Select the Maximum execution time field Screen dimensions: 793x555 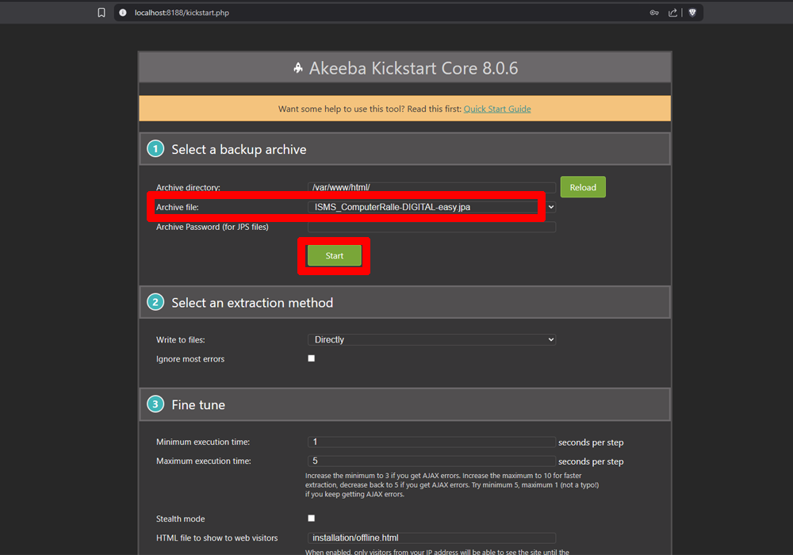[431, 461]
